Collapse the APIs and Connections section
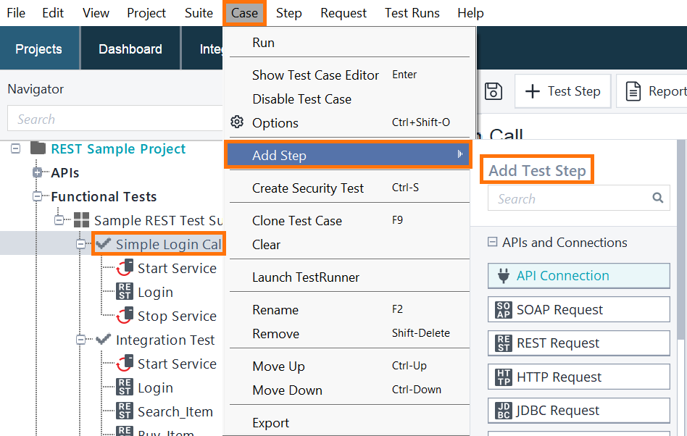687x436 pixels. click(x=493, y=243)
